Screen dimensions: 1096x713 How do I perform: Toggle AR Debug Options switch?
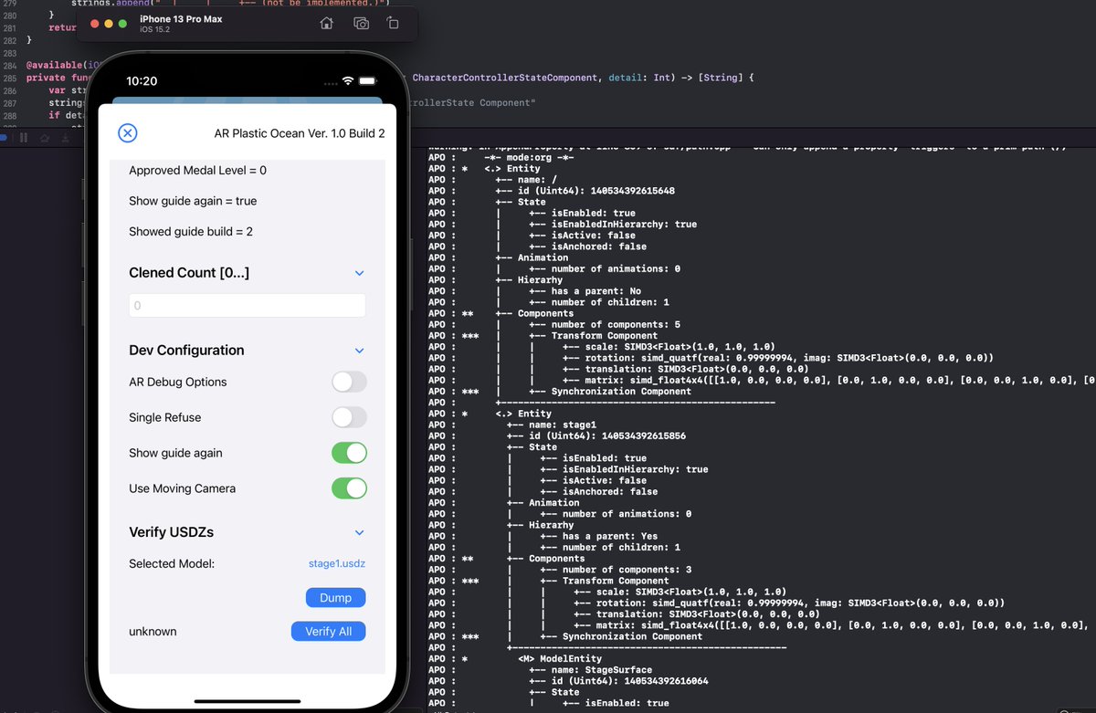349,382
